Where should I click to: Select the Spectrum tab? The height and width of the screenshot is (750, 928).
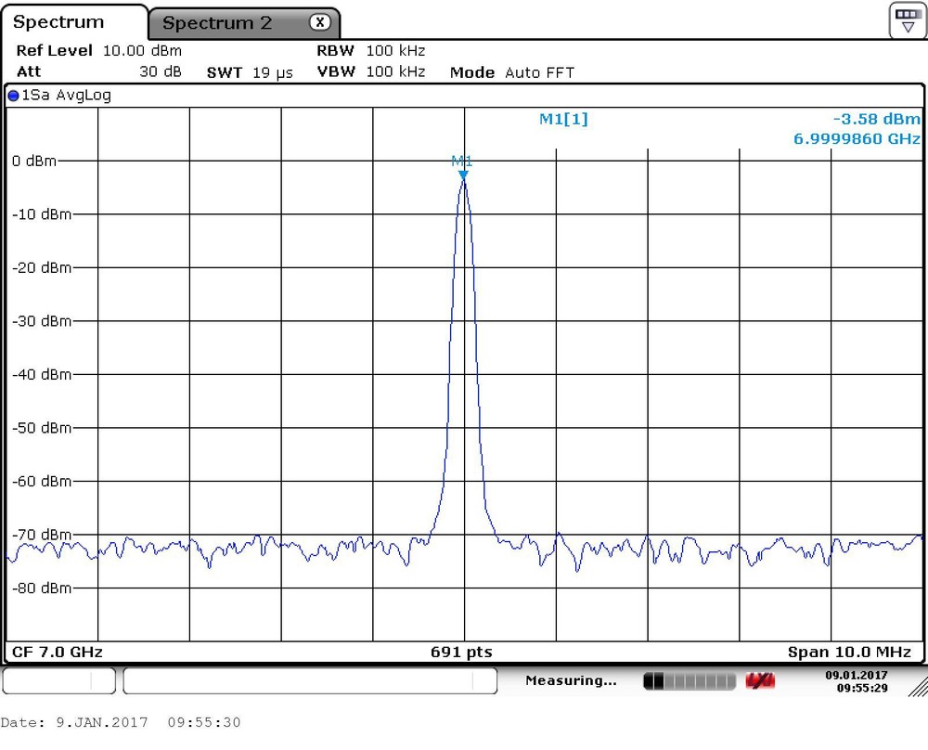click(x=58, y=21)
